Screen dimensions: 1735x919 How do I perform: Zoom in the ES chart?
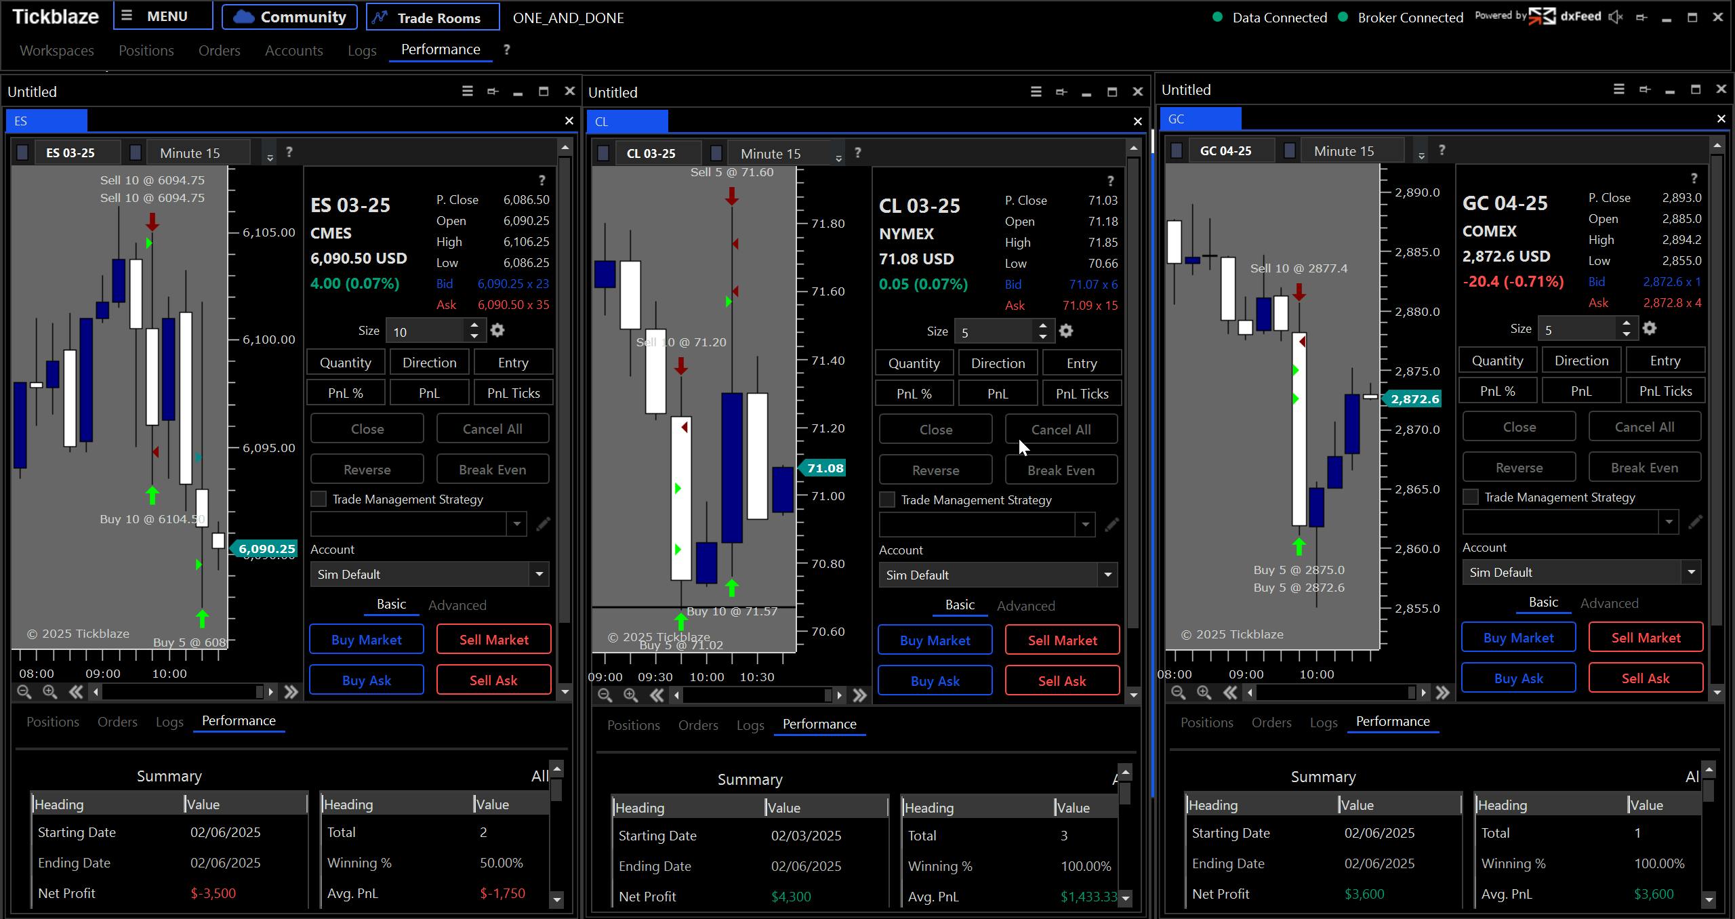coord(49,692)
